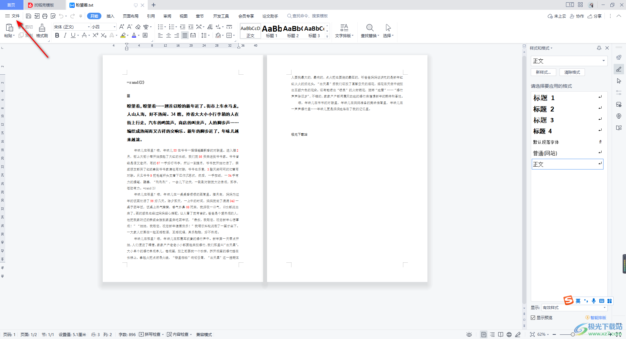Screen dimensions: 626x339
Task: Open 查找替换 tool
Action: pyautogui.click(x=370, y=31)
